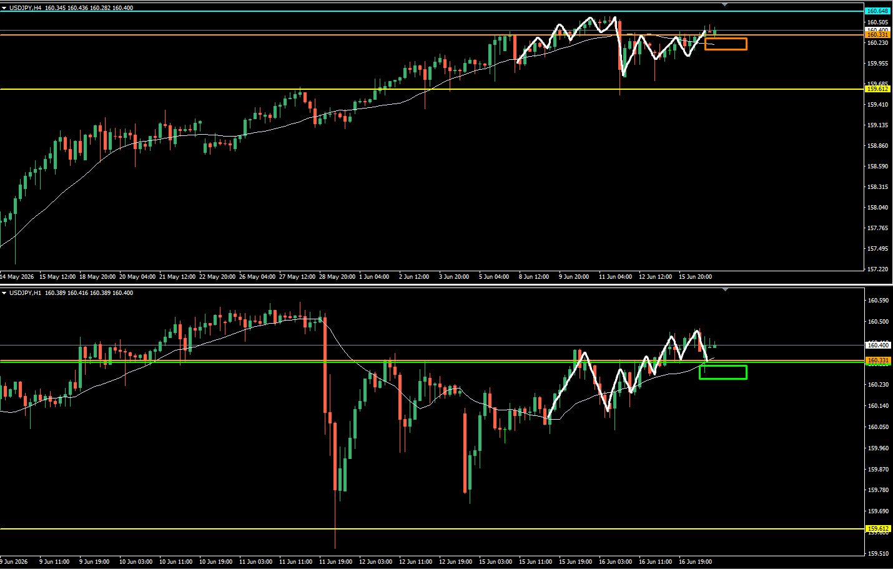
Task: Click the 160.140 price scale label
Action: 878,406
